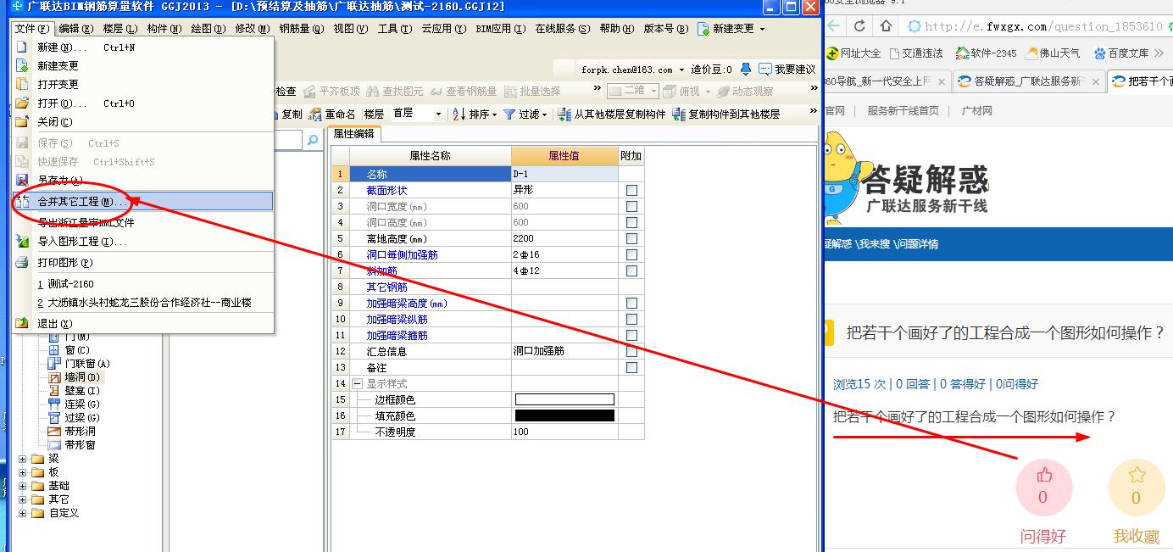
Task: Expand the 梁 folder in tree
Action: click(22, 459)
